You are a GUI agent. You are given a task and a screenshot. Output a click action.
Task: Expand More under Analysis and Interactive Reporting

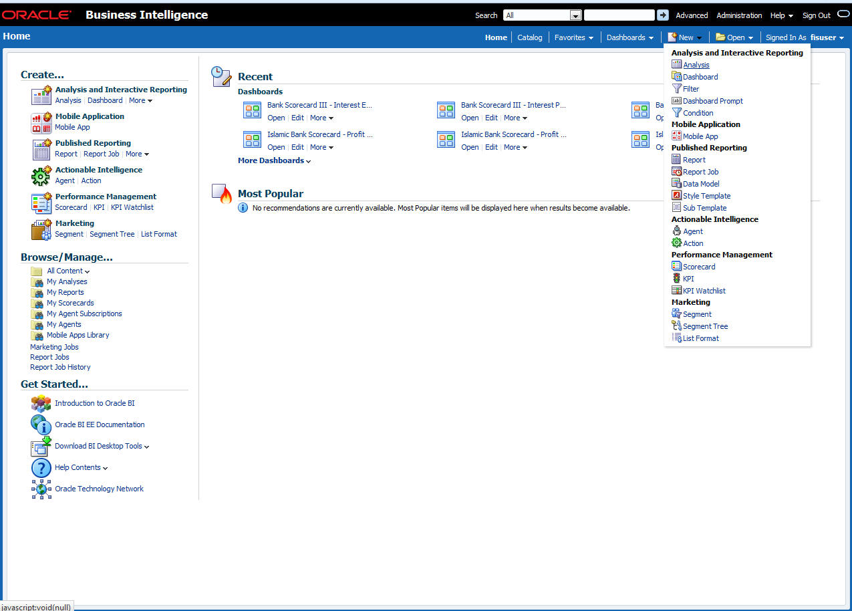[140, 100]
